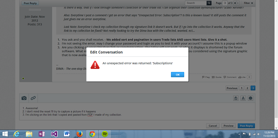278x138 pixels.
Task: Go to page 1
Action: (242, 88)
